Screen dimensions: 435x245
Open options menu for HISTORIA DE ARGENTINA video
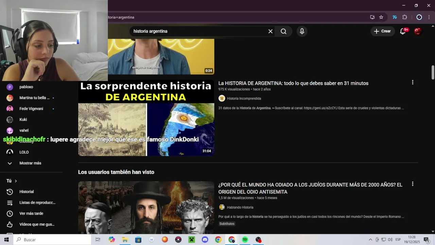413,82
